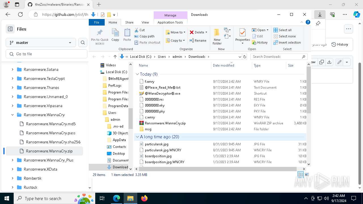363x204 pixels.
Task: Open Explorer Help question mark icon
Action: click(x=308, y=22)
